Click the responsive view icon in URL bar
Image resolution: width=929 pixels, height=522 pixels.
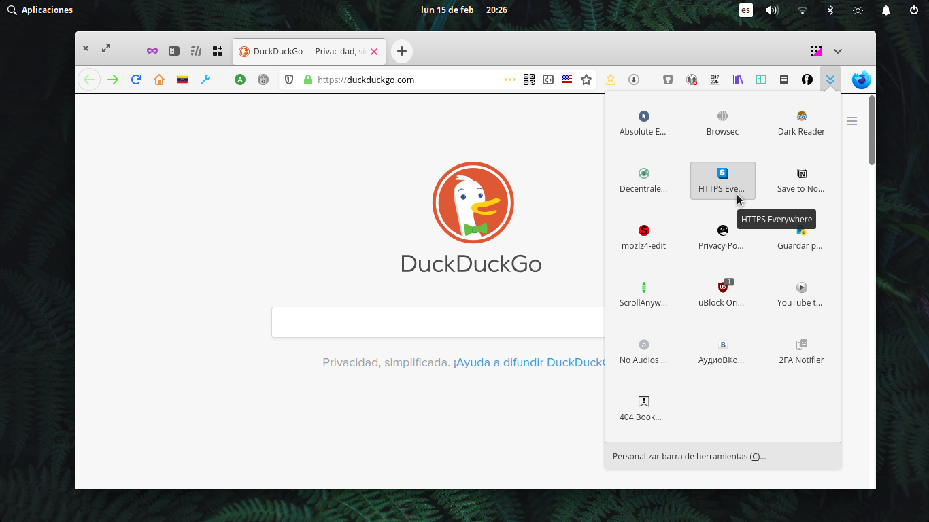[x=548, y=80]
